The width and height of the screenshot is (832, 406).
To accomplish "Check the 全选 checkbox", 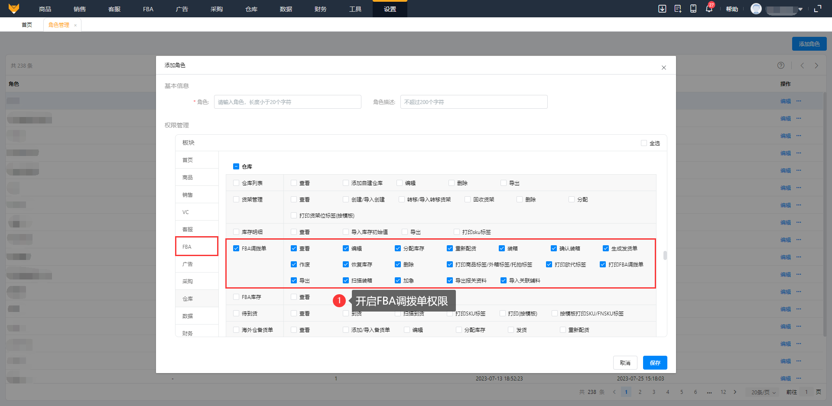I will (644, 143).
